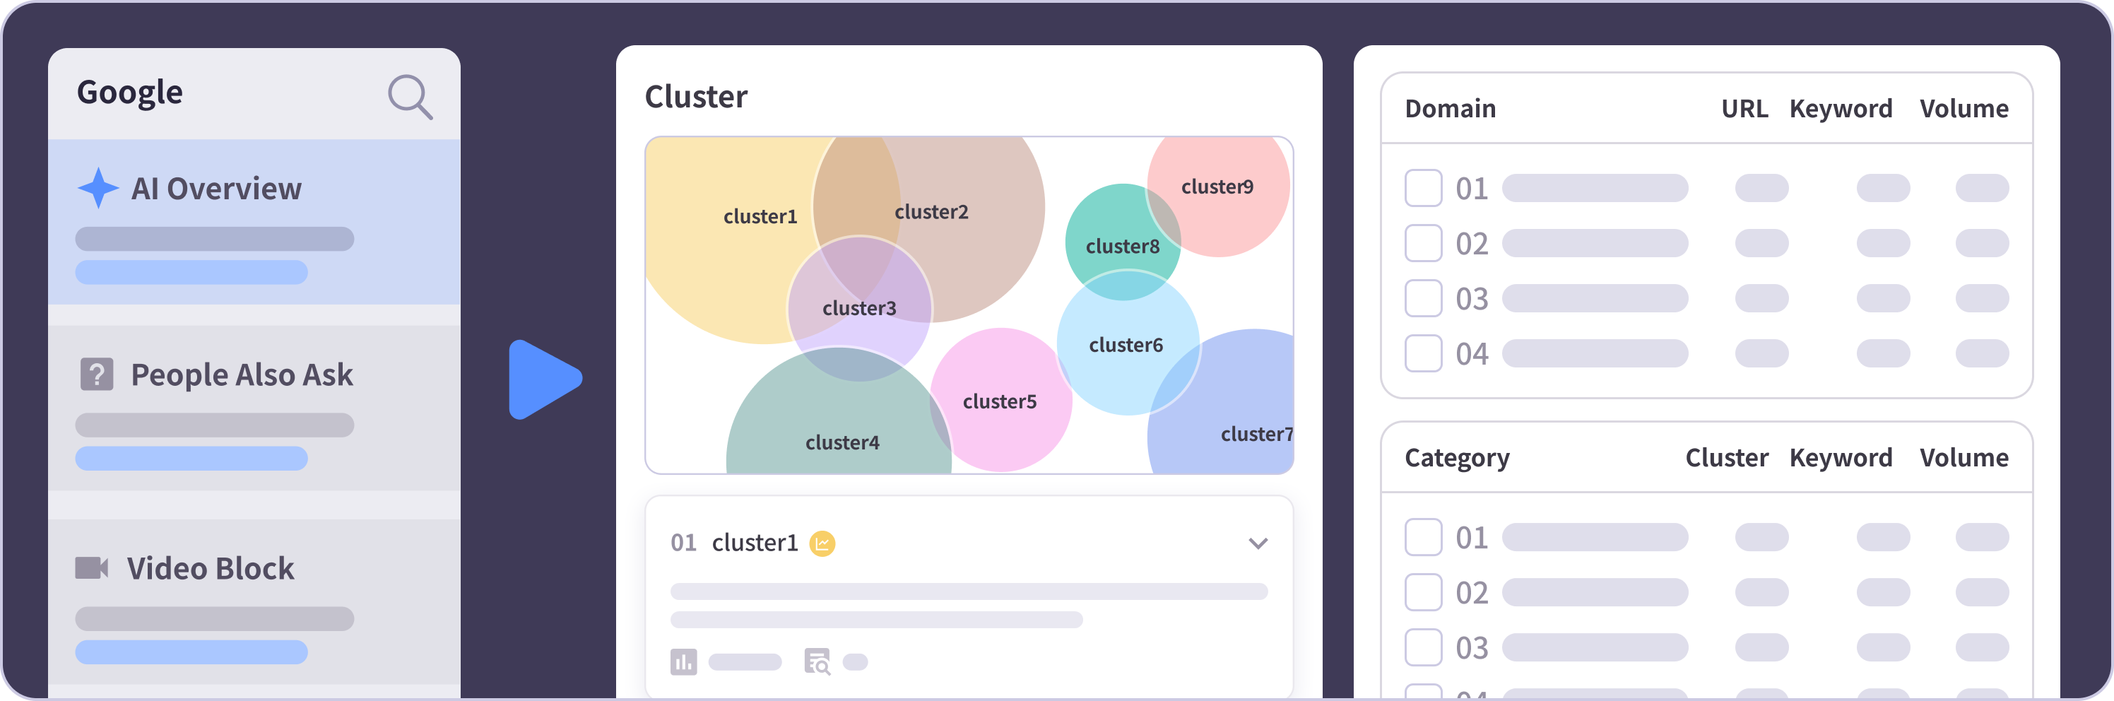Click the cluster1 title text

[x=755, y=543]
